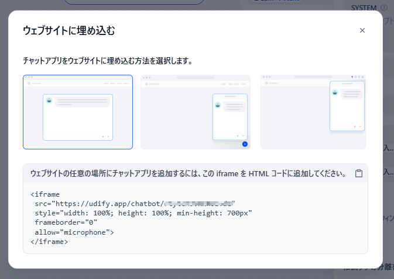Click the SYSTEM label behind the dialog
The width and height of the screenshot is (394, 279).
coord(364,8)
